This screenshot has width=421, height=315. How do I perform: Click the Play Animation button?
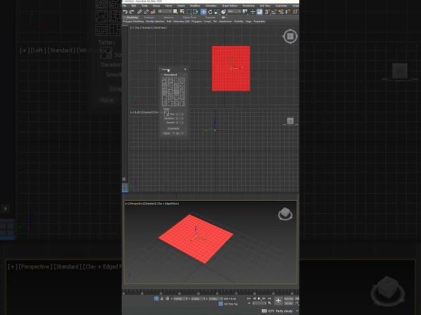coord(259,299)
